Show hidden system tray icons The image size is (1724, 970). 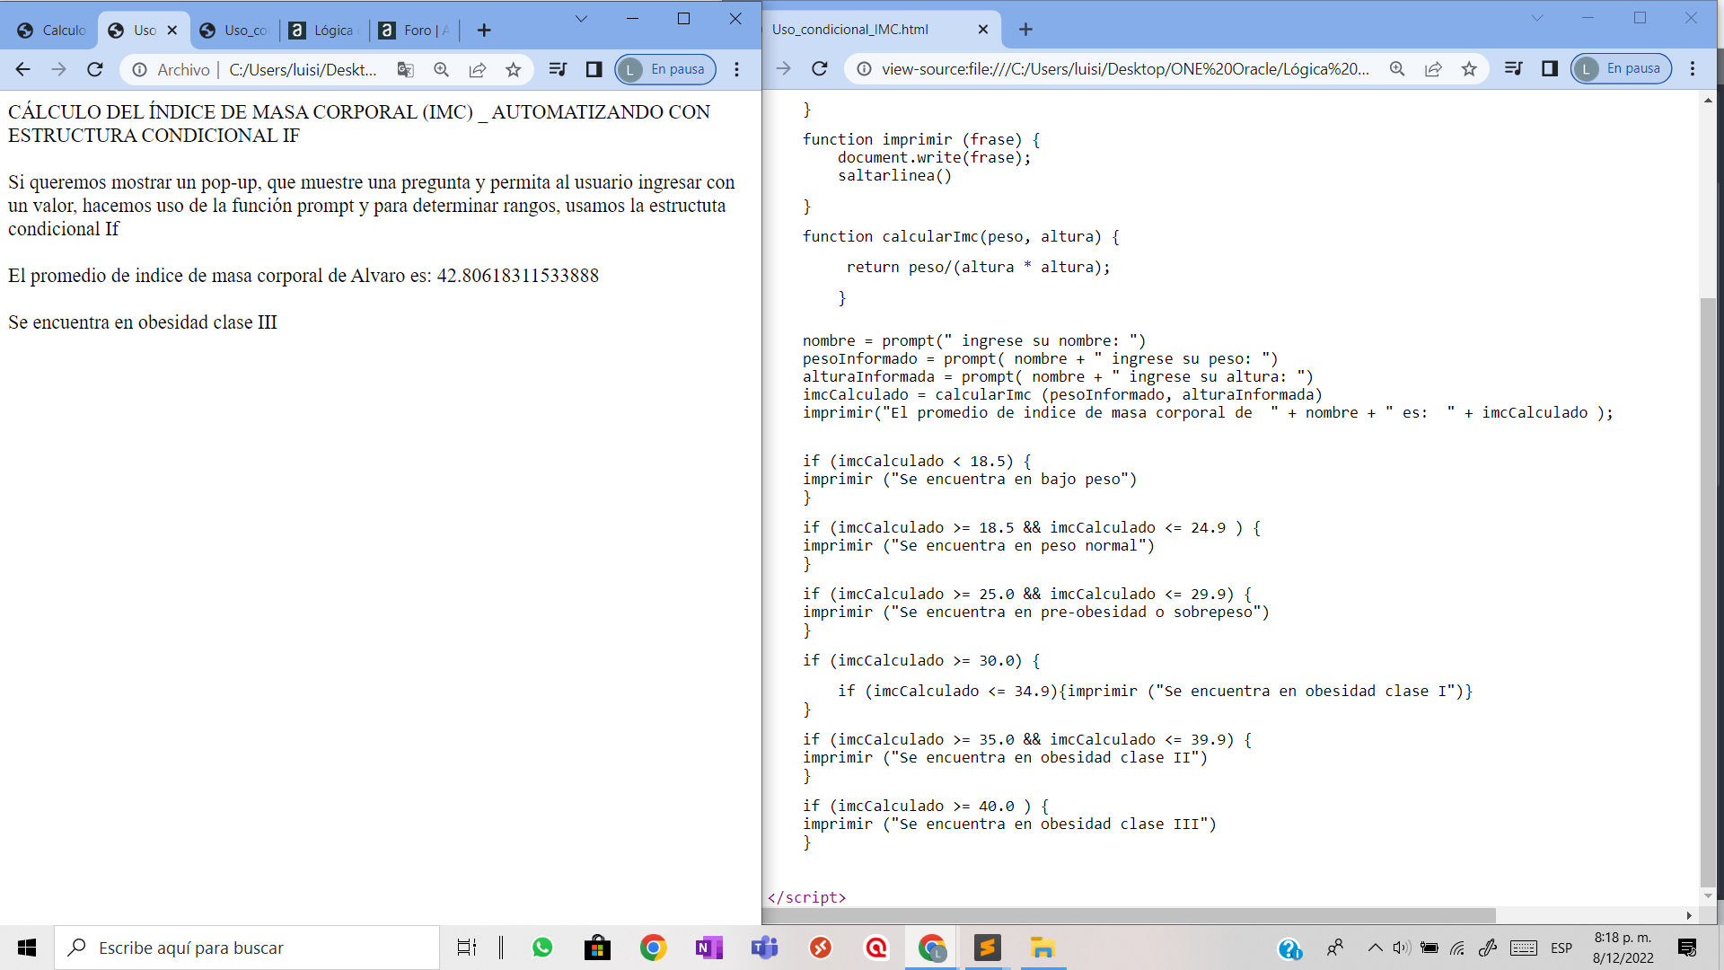click(1375, 948)
